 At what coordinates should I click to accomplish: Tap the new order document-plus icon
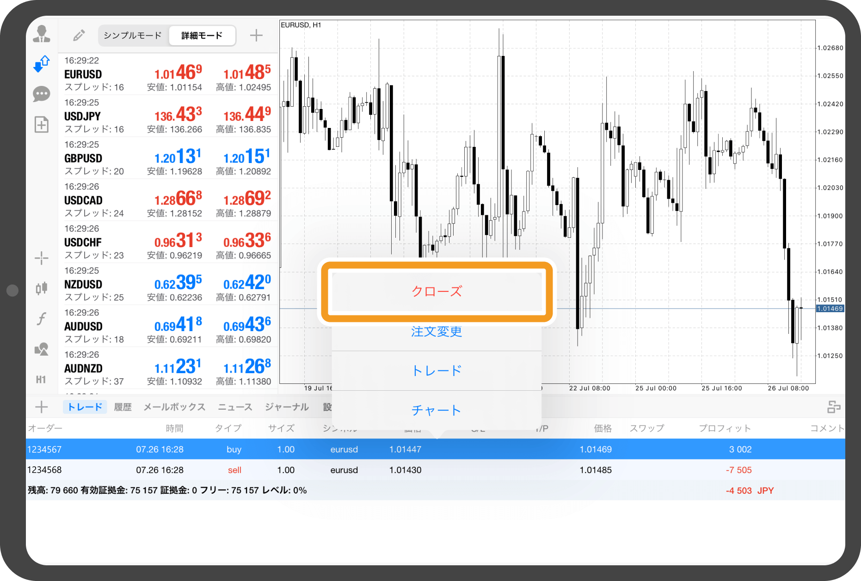42,124
